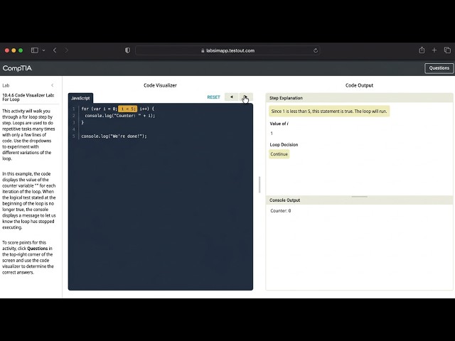Step back with the previous arrow button

(x=231, y=97)
